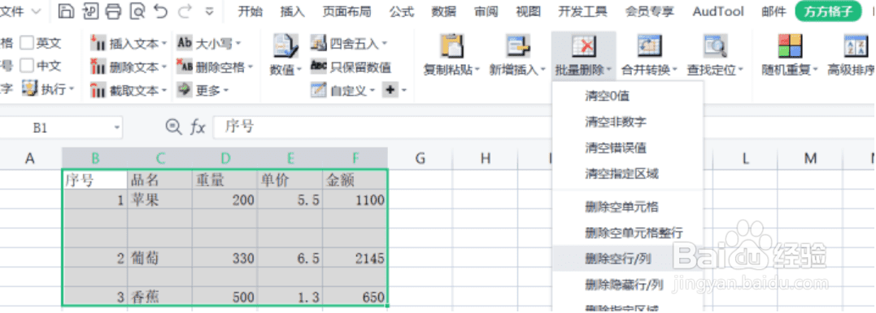Click the 删除空格 icon

[185, 66]
